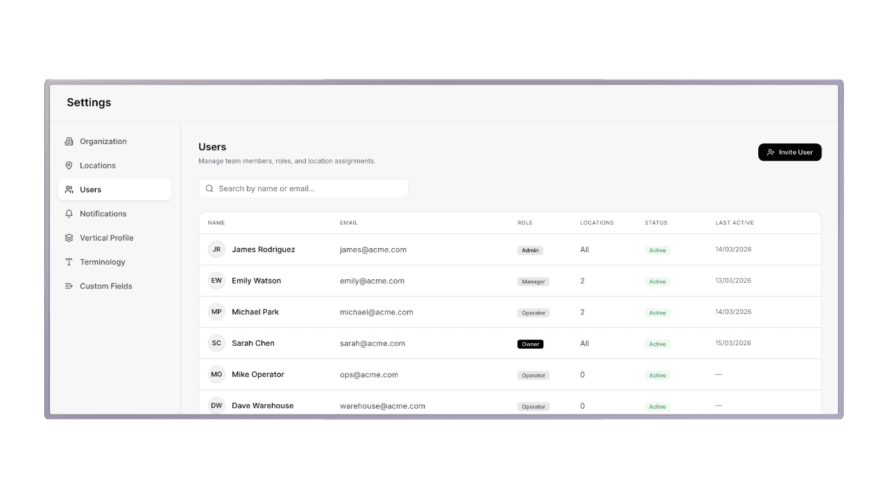Focus the search by name or email field
Viewport: 888px width, 499px height.
pos(310,189)
